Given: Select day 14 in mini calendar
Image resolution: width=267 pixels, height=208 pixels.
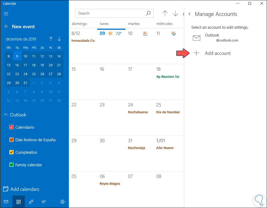Looking at the screenshot, I should [x=59, y=56].
